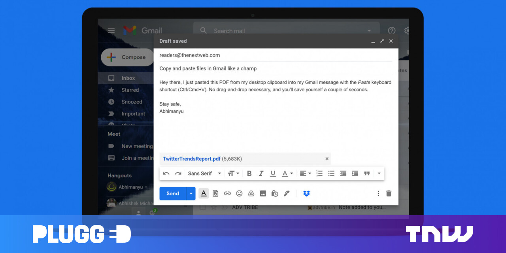The image size is (506, 253).
Task: Attach files using the paperclip icon
Action: pyautogui.click(x=215, y=193)
